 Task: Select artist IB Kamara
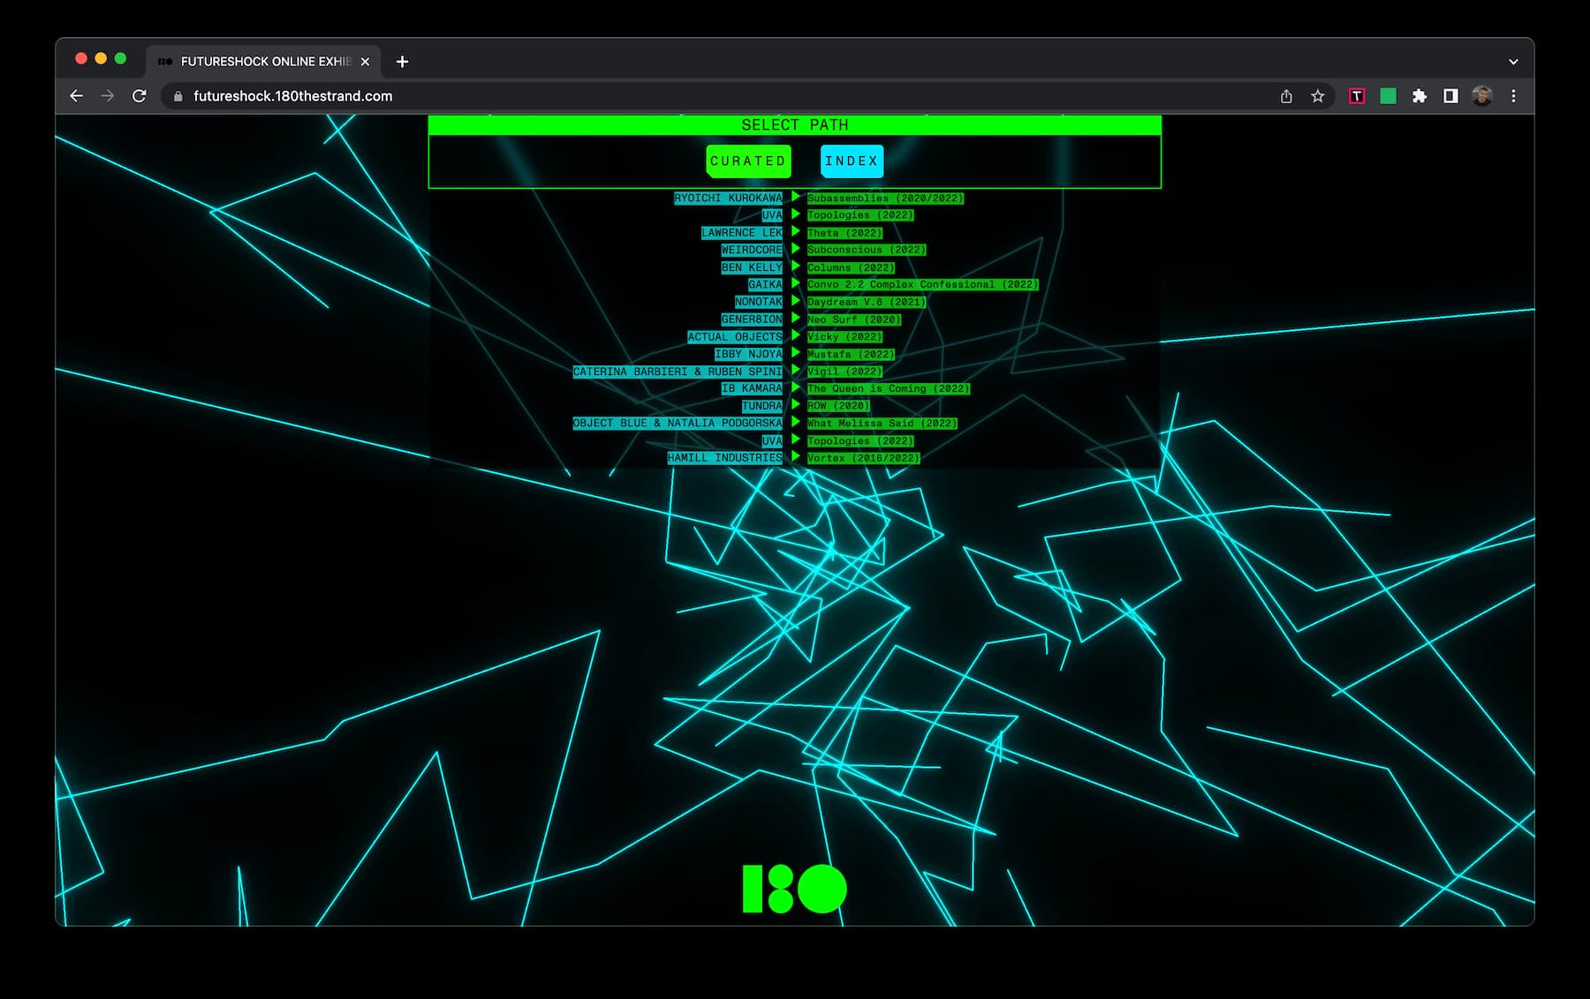click(x=752, y=388)
